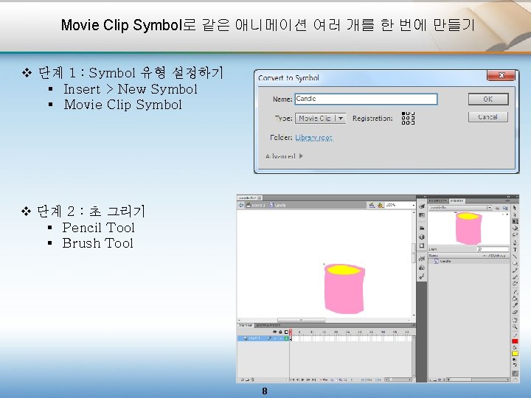Select the Zoom magnifier tool

[515, 327]
